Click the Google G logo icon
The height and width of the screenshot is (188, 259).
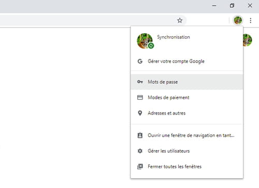140,61
